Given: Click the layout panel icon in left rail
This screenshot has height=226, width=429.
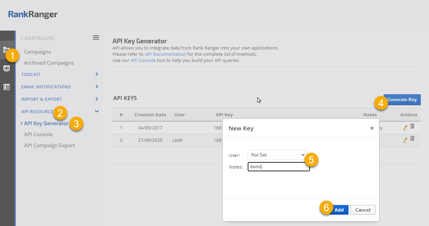Looking at the screenshot, I should [7, 87].
